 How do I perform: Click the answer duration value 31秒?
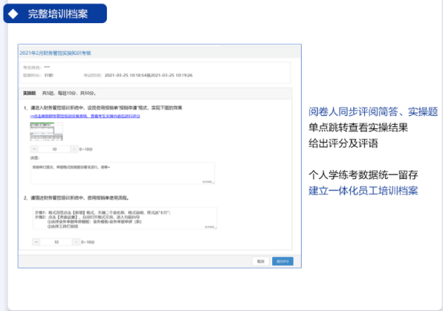point(49,75)
